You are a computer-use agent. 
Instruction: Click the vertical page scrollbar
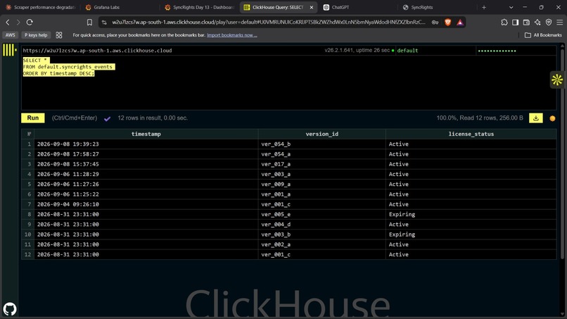coord(562,154)
